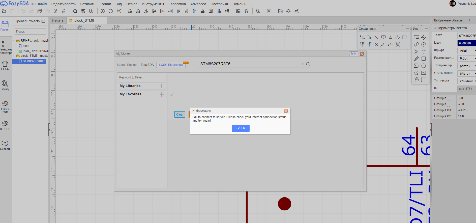
Task: Click the Clear button in Library
Action: point(180,114)
